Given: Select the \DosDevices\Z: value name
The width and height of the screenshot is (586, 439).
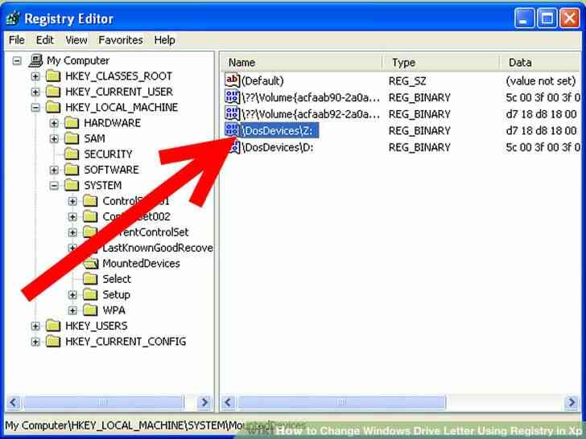Looking at the screenshot, I should [278, 130].
